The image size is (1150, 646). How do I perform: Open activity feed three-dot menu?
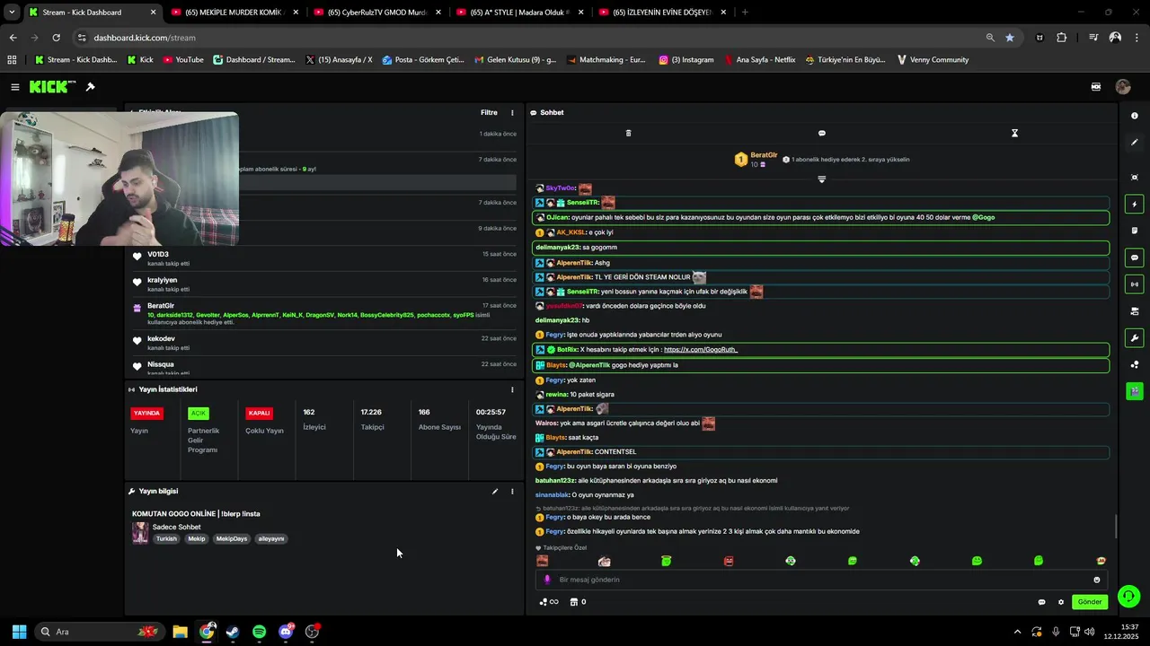(x=512, y=113)
